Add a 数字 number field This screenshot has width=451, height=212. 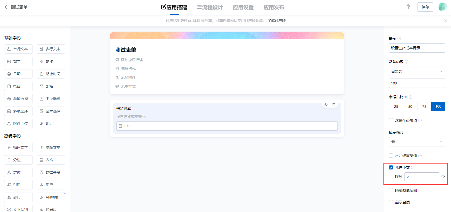click(18, 61)
